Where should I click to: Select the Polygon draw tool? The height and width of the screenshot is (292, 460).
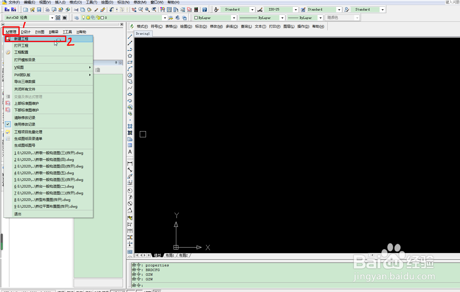[x=130, y=56]
